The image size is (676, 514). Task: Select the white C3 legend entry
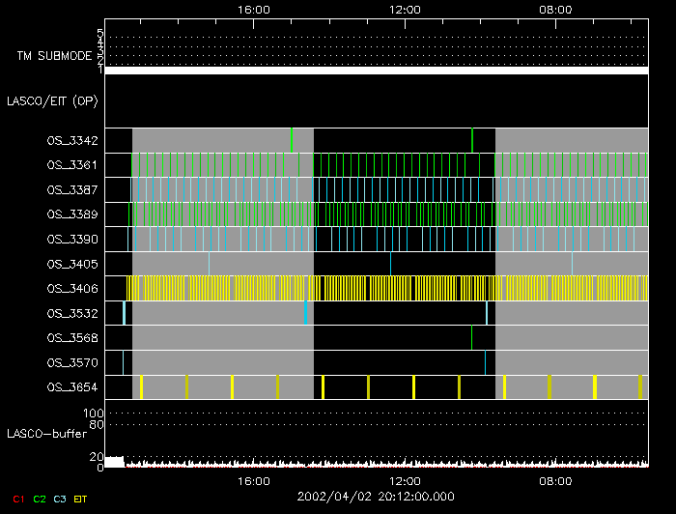click(x=61, y=499)
